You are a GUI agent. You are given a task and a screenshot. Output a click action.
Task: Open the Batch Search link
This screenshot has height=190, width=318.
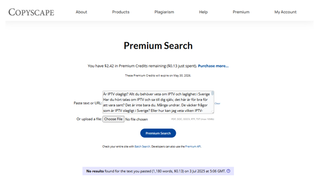pyautogui.click(x=142, y=147)
